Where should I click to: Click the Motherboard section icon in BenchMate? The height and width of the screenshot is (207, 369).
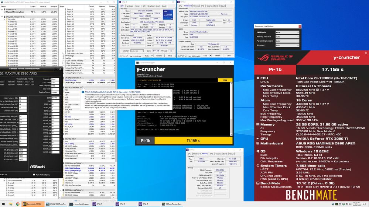[258, 143]
